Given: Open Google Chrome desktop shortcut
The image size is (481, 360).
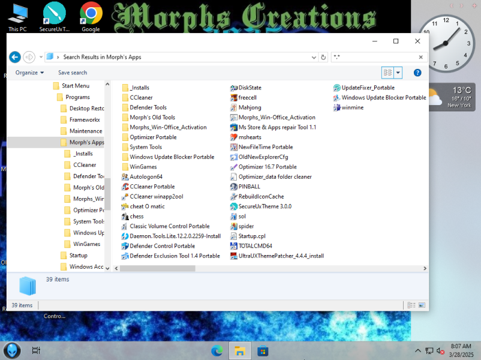Looking at the screenshot, I should click(91, 17).
